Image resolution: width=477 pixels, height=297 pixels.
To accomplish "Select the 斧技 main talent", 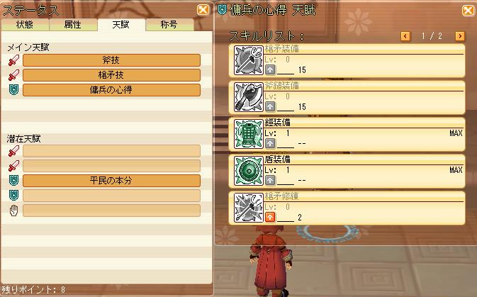I will 111,60.
